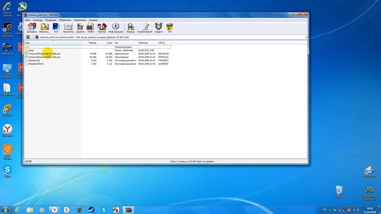Click the Protect (Защита) shield icon
This screenshot has width=381, height=214.
tap(158, 28)
